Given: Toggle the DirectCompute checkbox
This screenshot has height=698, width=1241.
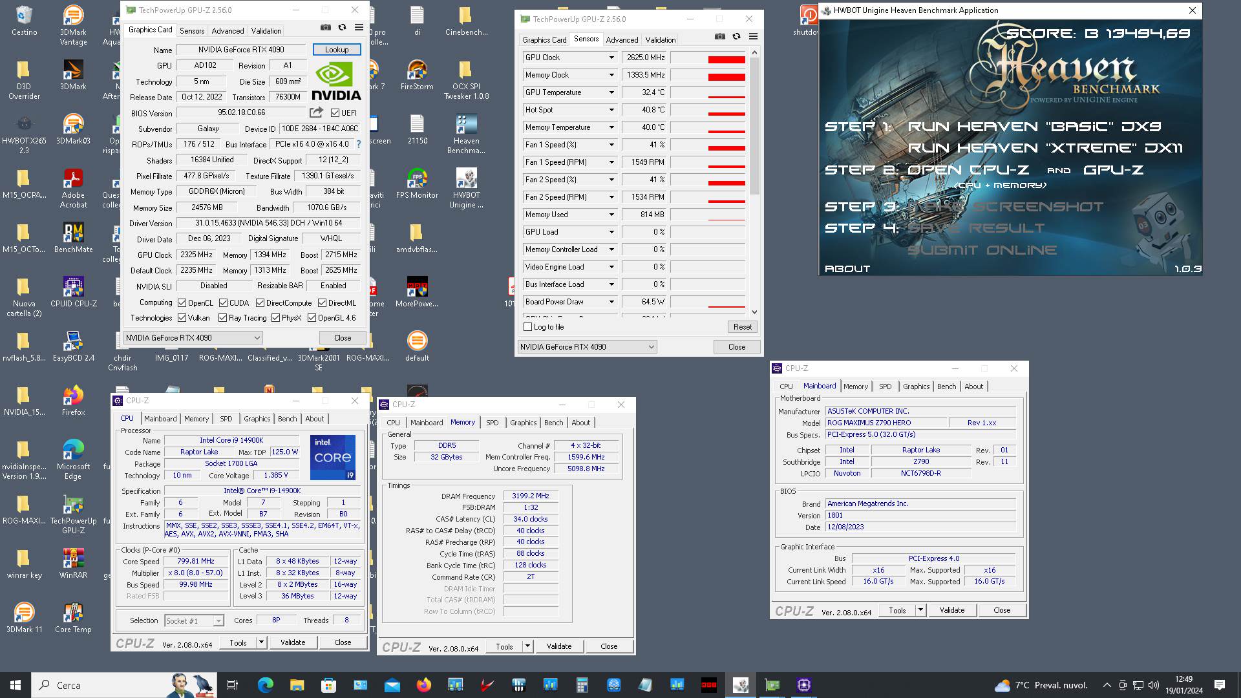Looking at the screenshot, I should (260, 302).
